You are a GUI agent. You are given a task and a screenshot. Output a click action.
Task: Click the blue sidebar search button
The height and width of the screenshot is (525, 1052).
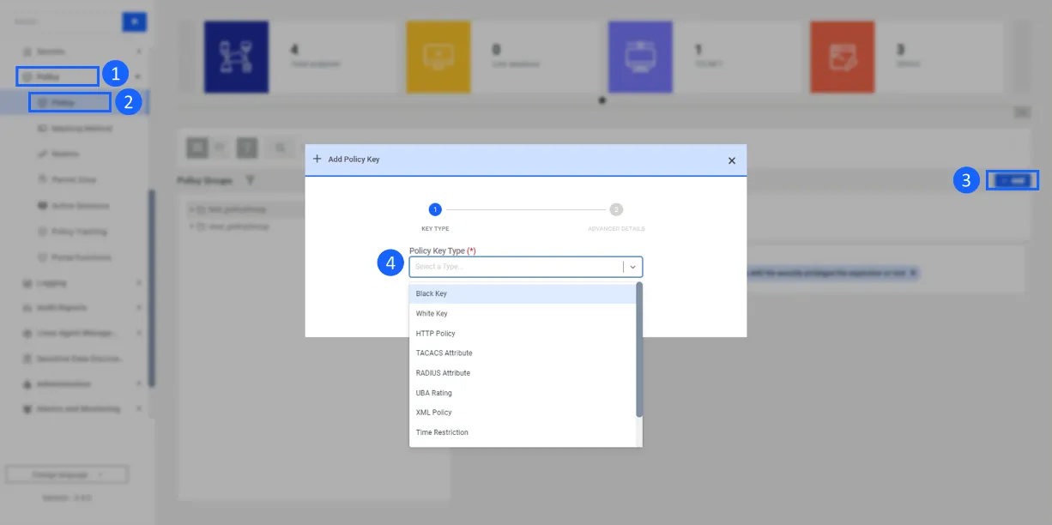[x=134, y=22]
